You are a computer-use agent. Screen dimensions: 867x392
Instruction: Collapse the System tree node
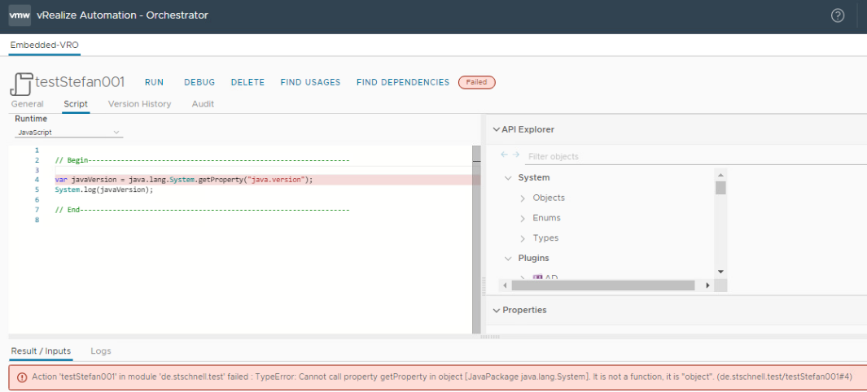coord(508,178)
